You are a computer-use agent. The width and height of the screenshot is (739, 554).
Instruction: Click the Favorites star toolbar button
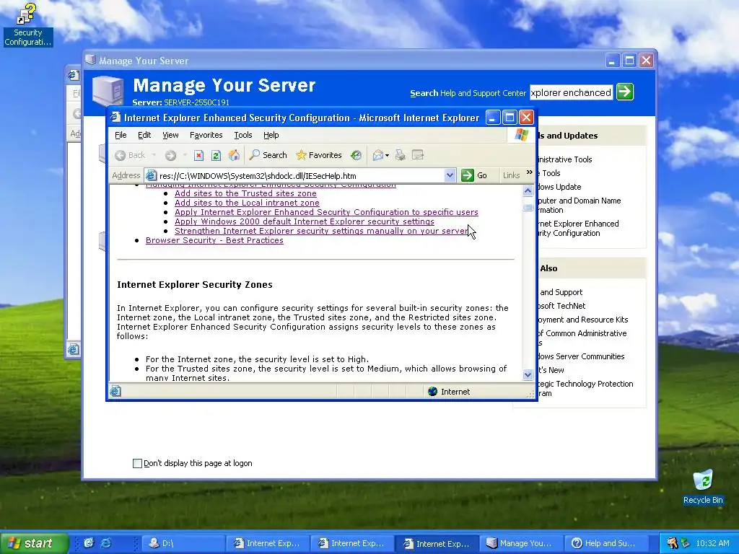point(318,155)
